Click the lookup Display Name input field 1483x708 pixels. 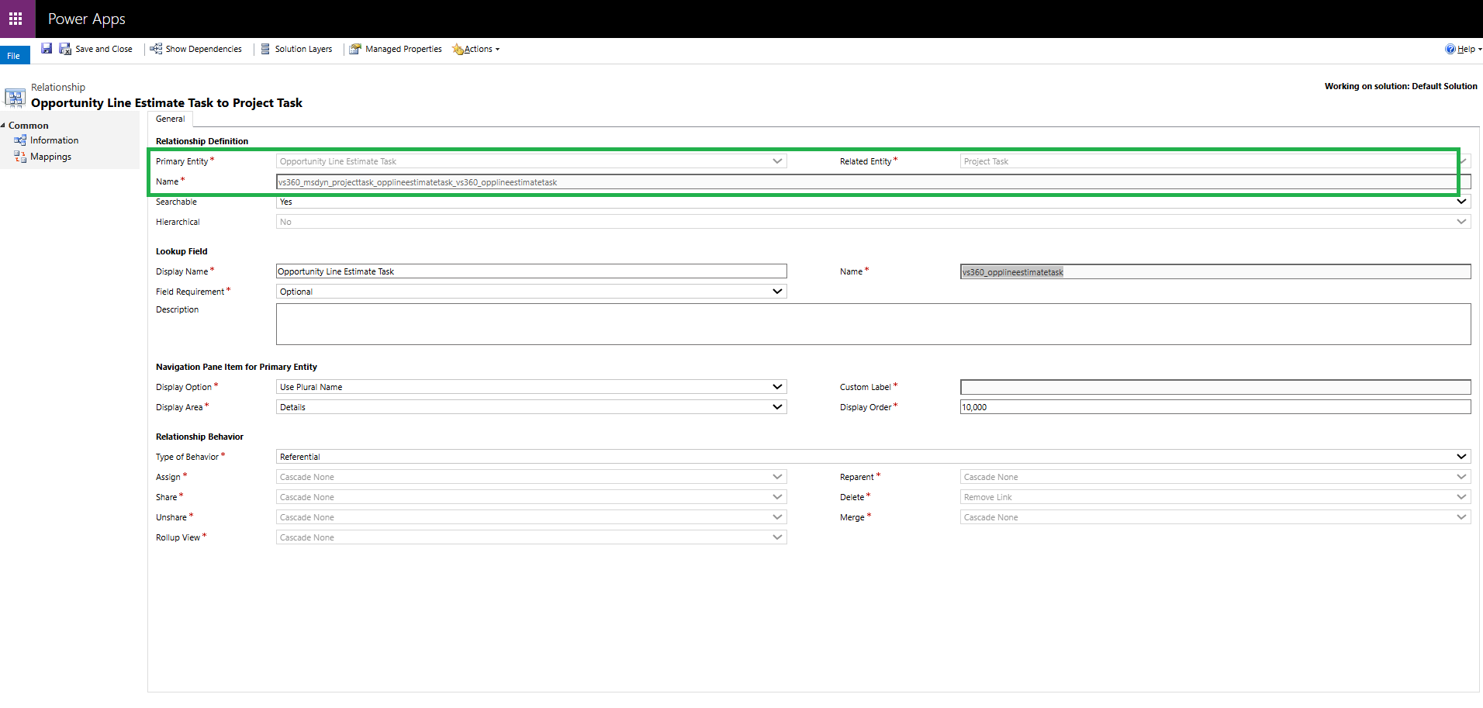tap(531, 271)
